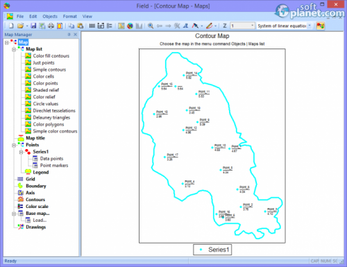Select Just points map entry
Viewport: 347px width, 267px height.
tap(44, 63)
